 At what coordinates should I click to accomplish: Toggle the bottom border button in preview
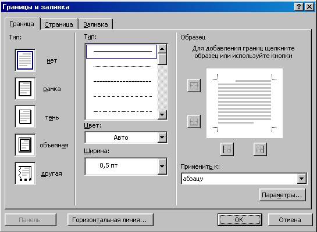[x=194, y=121]
